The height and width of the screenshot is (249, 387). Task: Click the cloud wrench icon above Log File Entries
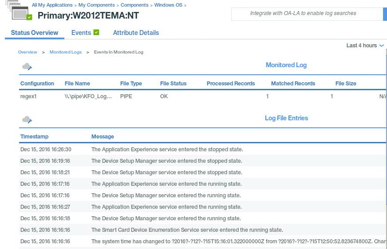(27, 119)
